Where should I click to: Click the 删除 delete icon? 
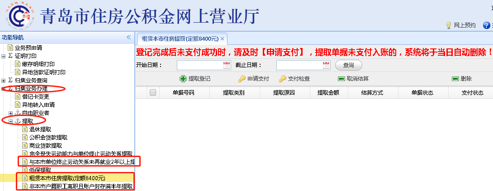[455, 79]
